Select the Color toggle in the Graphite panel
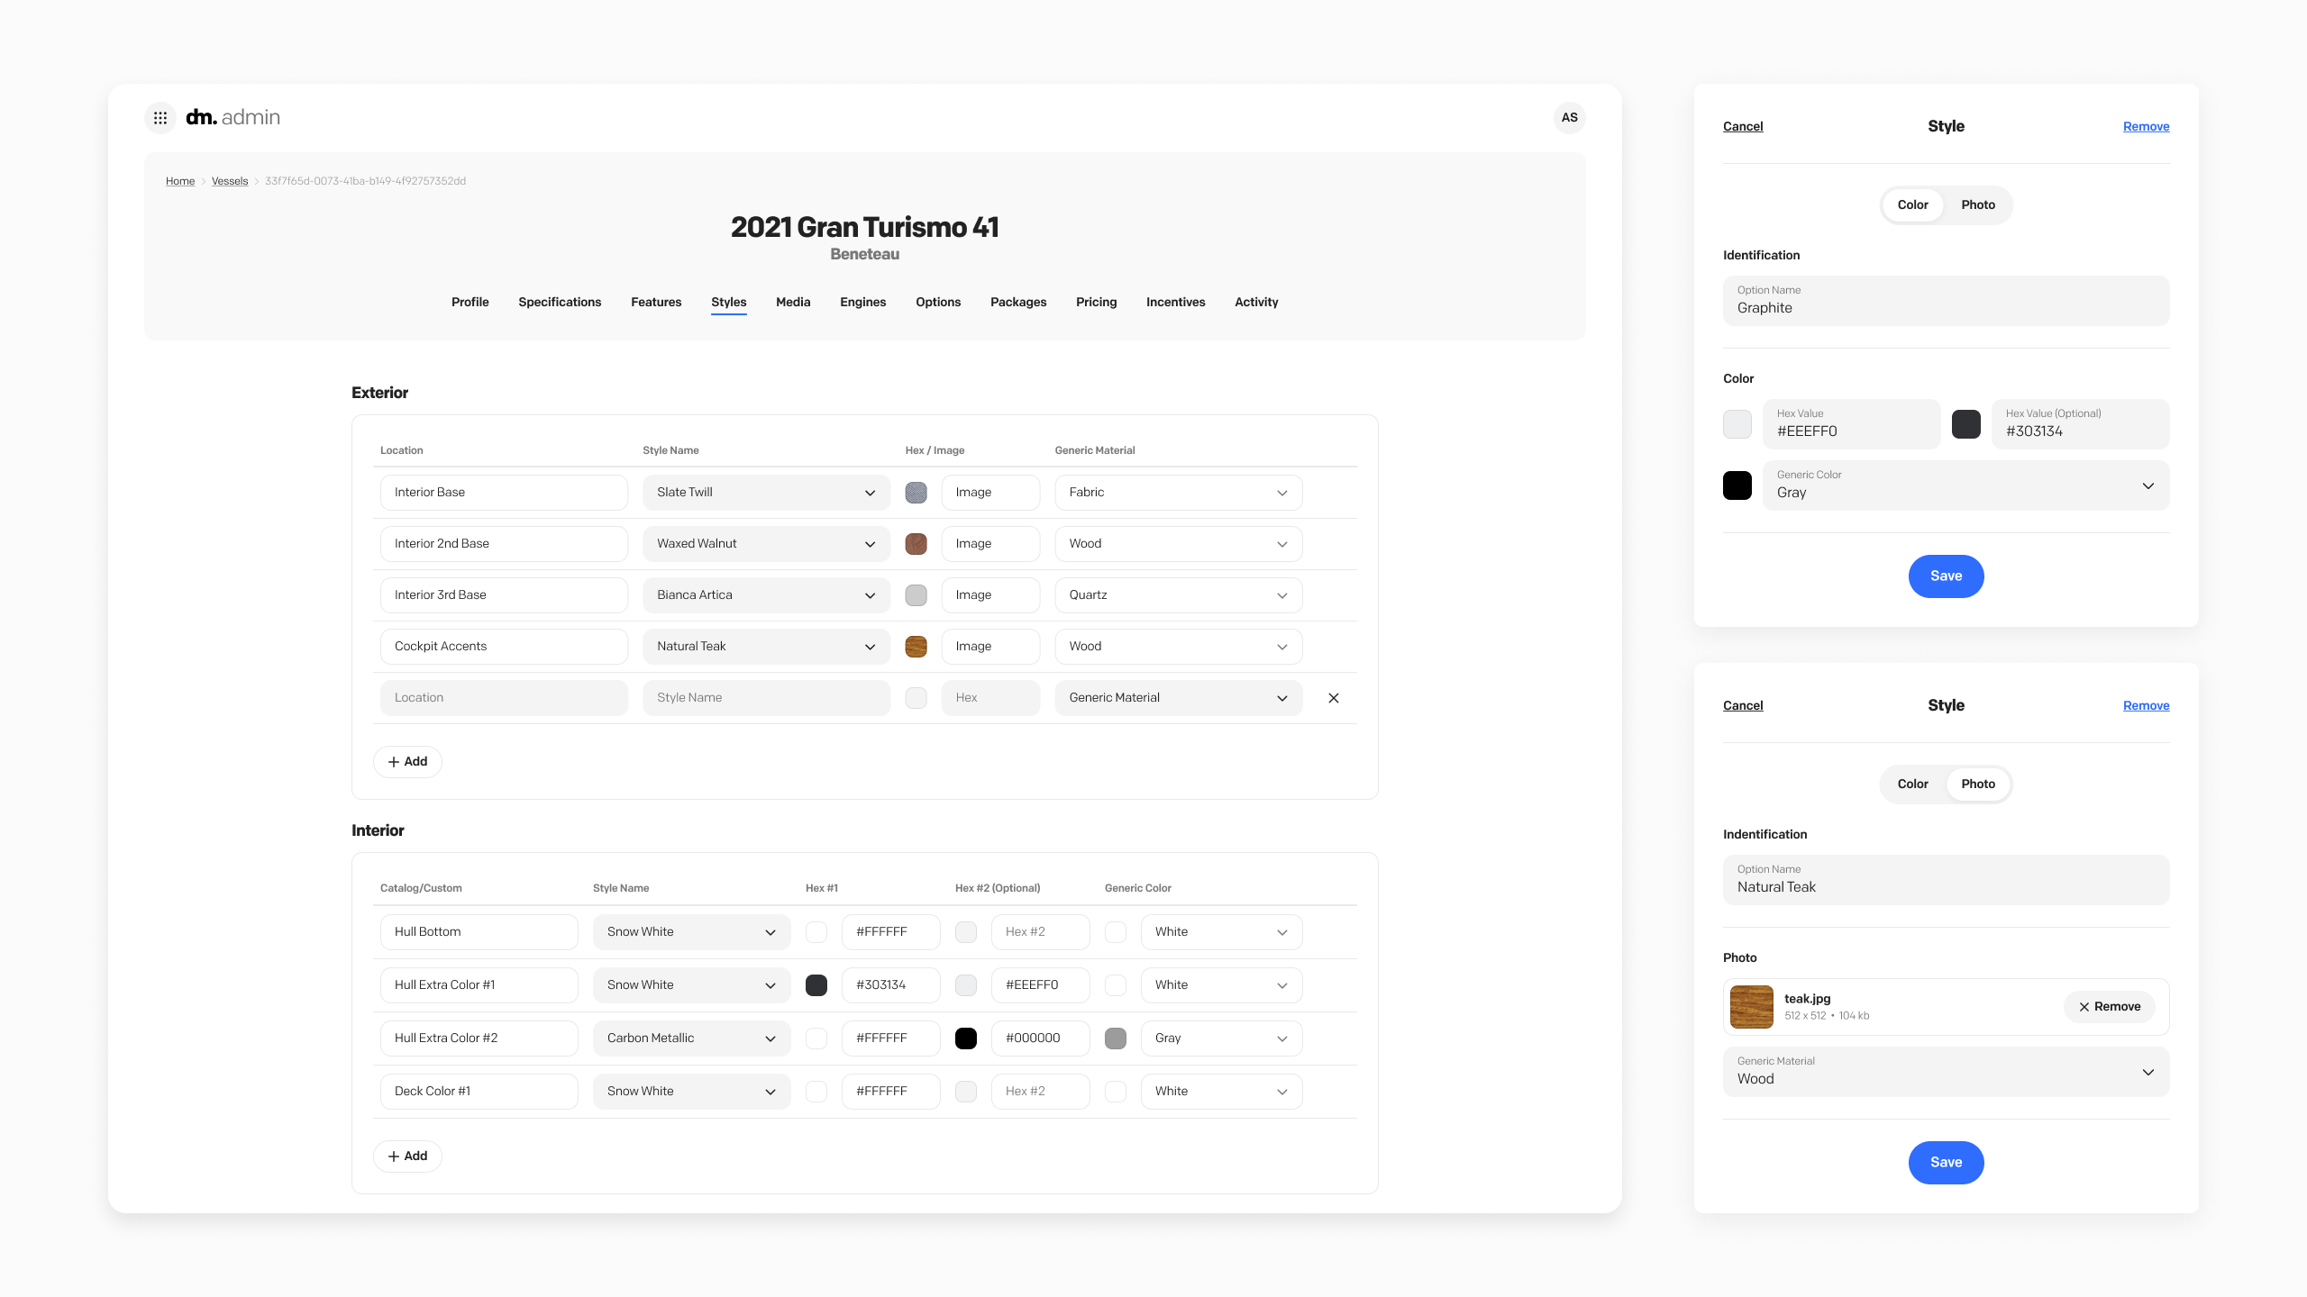 pyautogui.click(x=1912, y=205)
